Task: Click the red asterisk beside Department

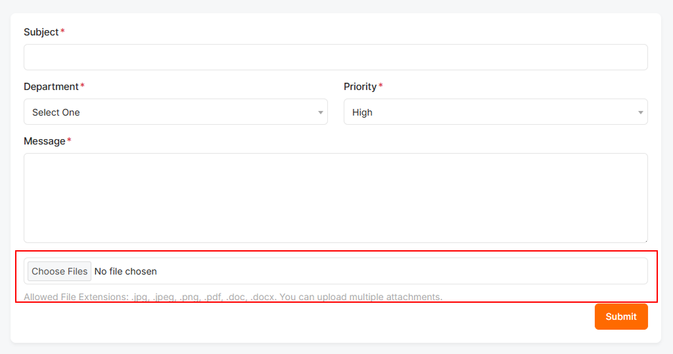Action: pos(83,86)
